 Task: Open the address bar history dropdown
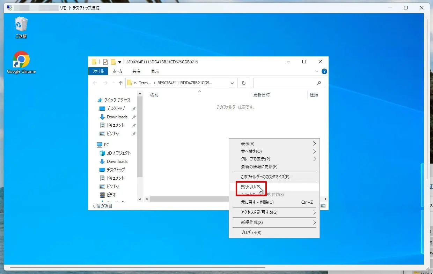[x=232, y=83]
